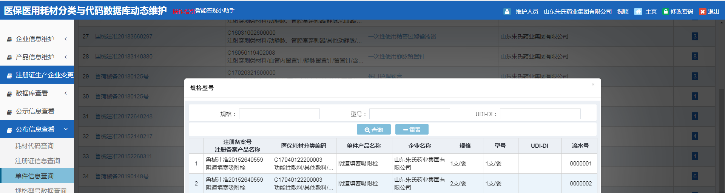The image size is (725, 193).
Task: Focus the 规格 input field
Action: point(279,114)
